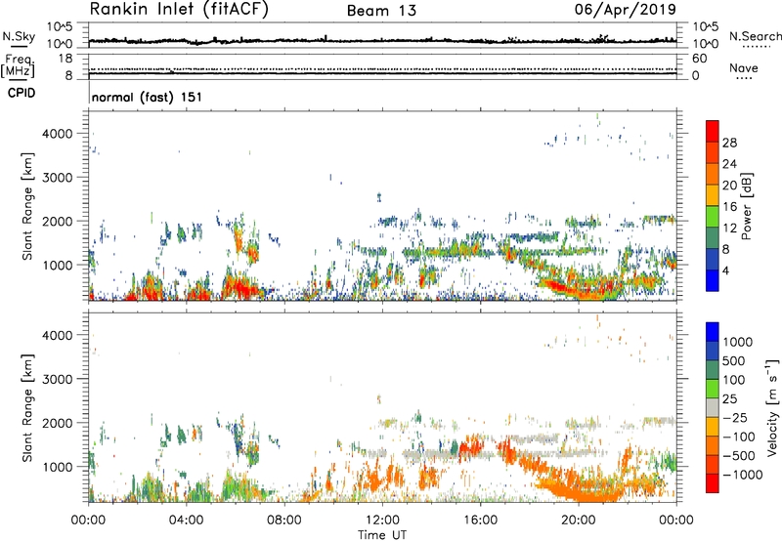Select the Time UT axis title
Image resolution: width=782 pixels, height=541 pixels.
click(x=382, y=535)
